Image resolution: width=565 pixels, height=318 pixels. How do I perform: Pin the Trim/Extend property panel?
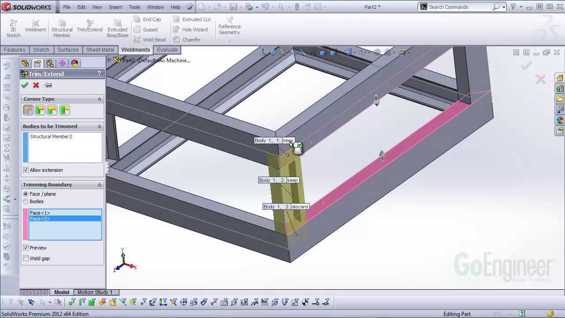[48, 85]
